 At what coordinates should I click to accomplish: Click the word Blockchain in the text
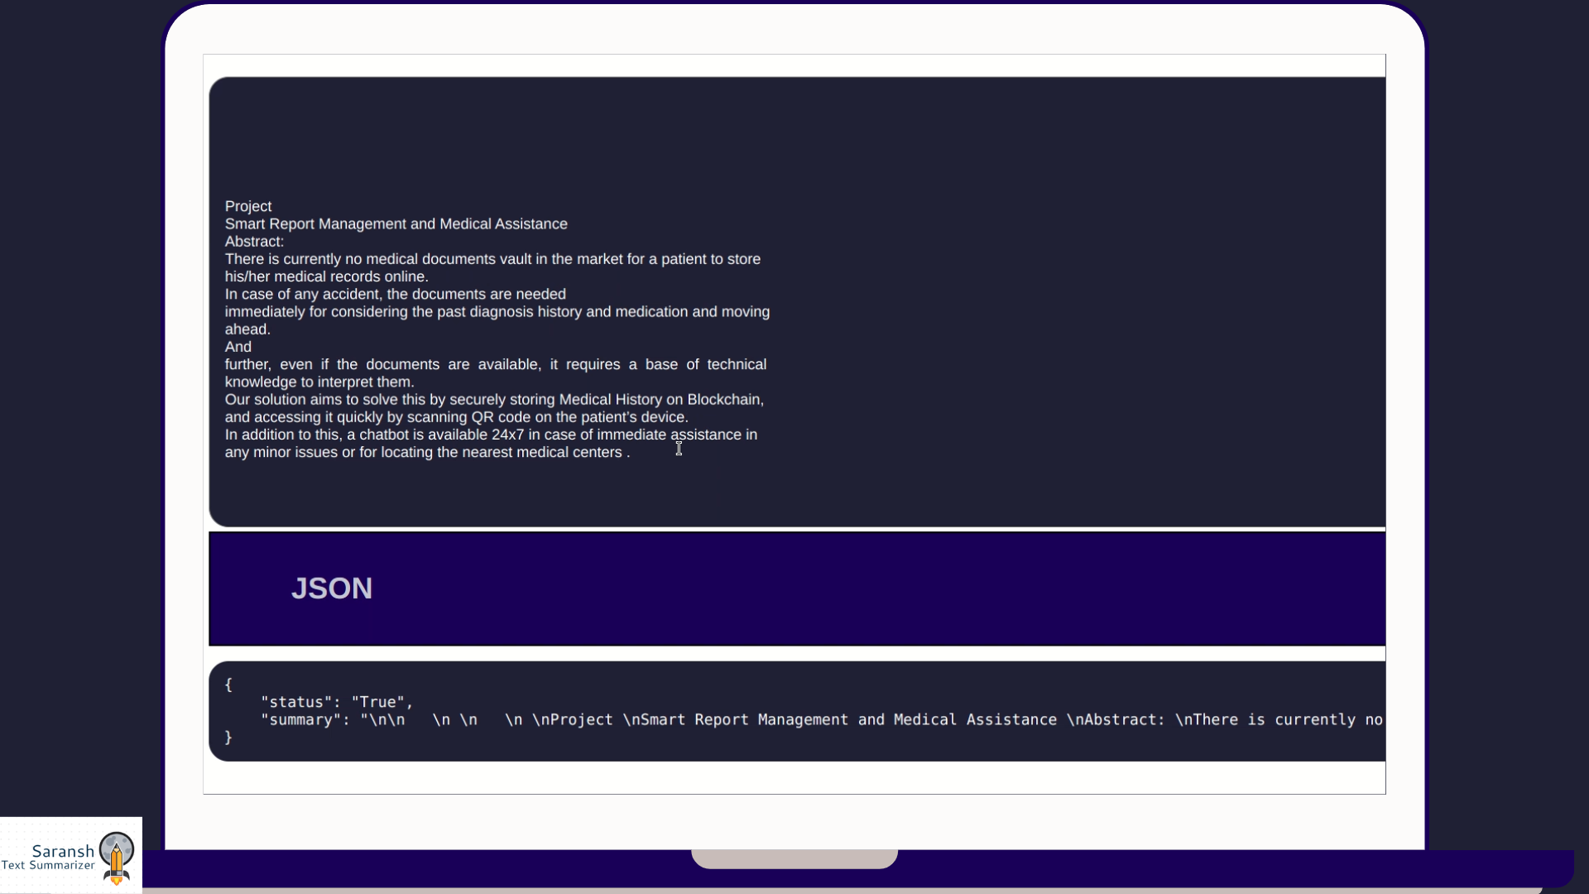click(x=724, y=400)
